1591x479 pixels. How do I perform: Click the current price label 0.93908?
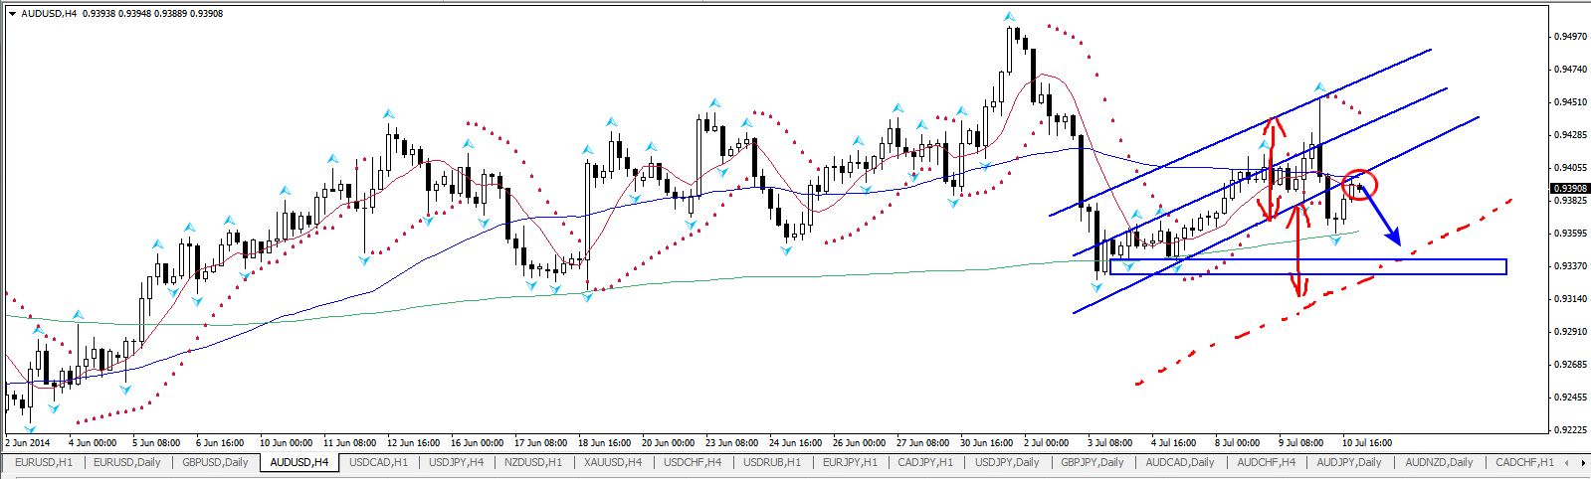pyautogui.click(x=1568, y=188)
